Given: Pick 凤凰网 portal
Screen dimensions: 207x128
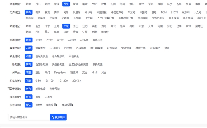Looking at the screenshot, I should point(77,12).
